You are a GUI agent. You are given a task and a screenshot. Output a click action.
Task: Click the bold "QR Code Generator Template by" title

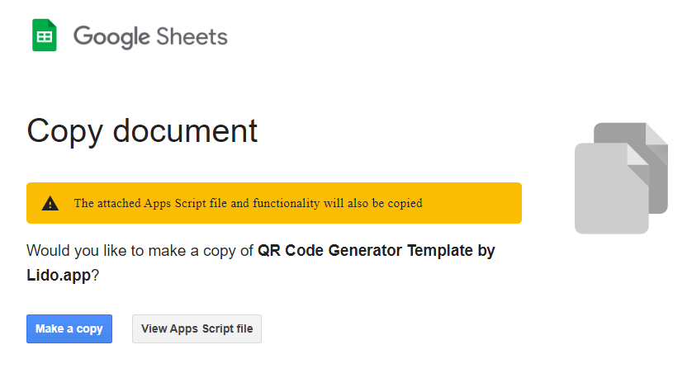(x=377, y=251)
